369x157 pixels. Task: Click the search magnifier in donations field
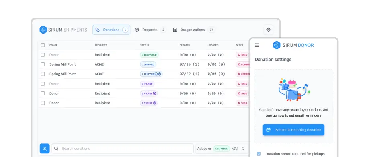tap(56, 148)
